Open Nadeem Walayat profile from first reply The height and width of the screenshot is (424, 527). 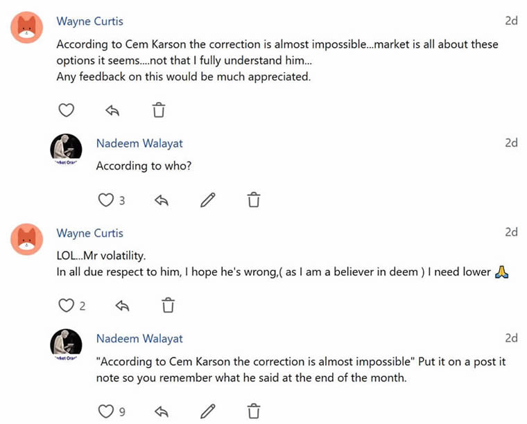click(x=139, y=143)
